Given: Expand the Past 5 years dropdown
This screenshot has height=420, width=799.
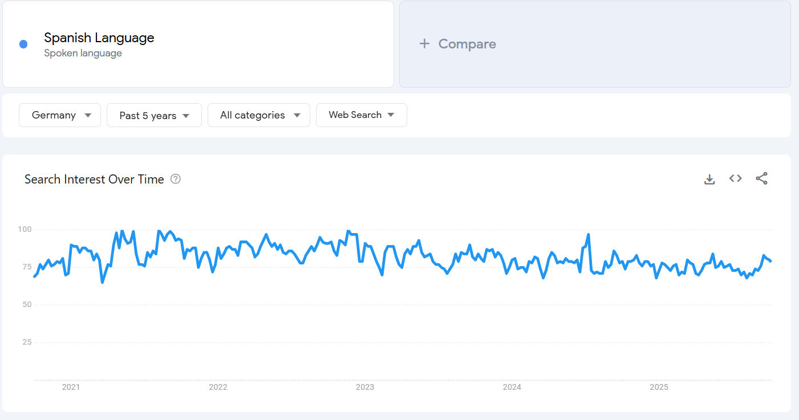Looking at the screenshot, I should [x=154, y=115].
